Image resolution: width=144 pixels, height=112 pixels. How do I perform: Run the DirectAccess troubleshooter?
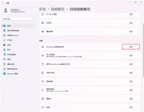131,64
